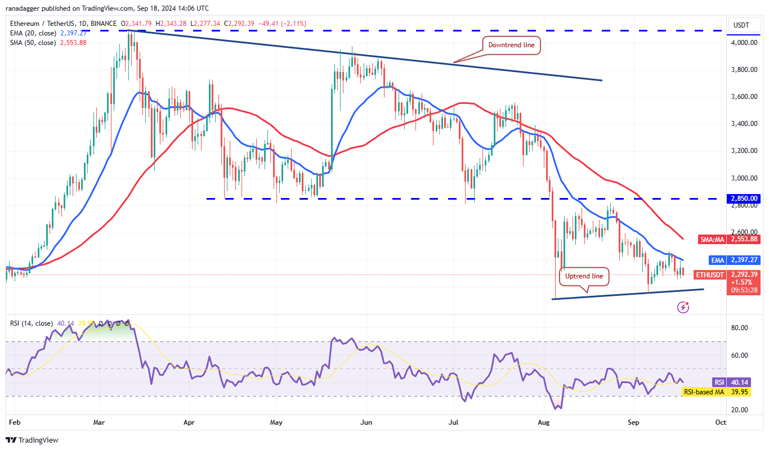Click the Aug label on time axis
769x450 pixels.
544,421
